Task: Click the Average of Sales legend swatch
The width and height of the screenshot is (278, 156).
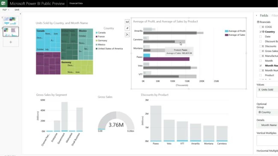Action: (226, 35)
